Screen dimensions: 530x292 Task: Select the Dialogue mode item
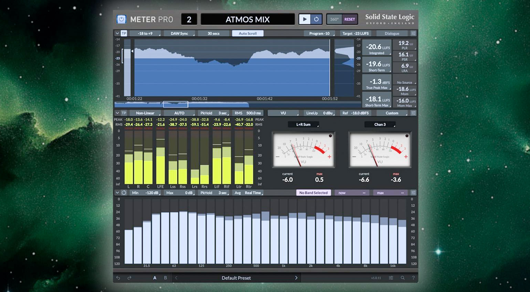[392, 33]
